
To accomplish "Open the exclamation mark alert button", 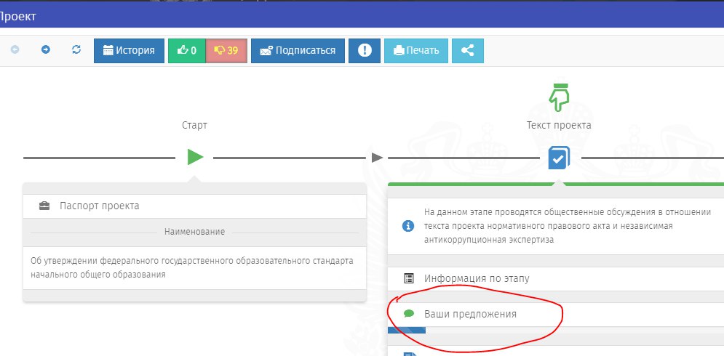I will (x=365, y=51).
